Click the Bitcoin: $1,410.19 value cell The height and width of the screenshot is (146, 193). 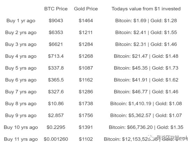[x=146, y=104]
